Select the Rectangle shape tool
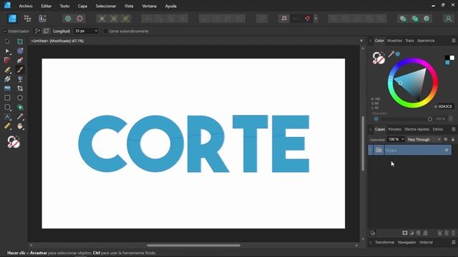 click(x=7, y=98)
